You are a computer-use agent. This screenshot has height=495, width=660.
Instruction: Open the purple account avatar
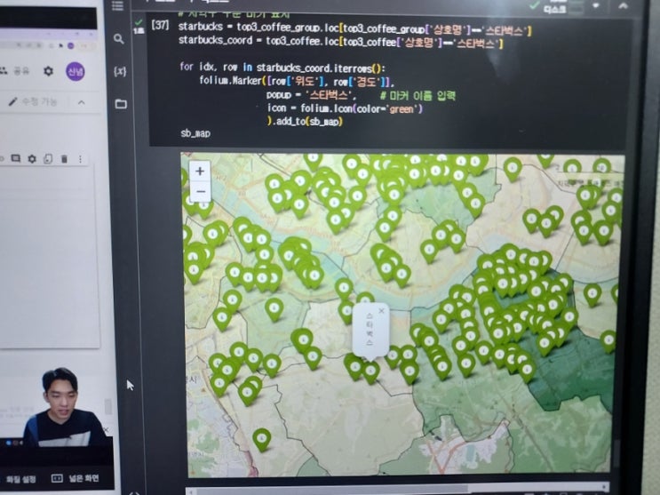pyautogui.click(x=76, y=71)
